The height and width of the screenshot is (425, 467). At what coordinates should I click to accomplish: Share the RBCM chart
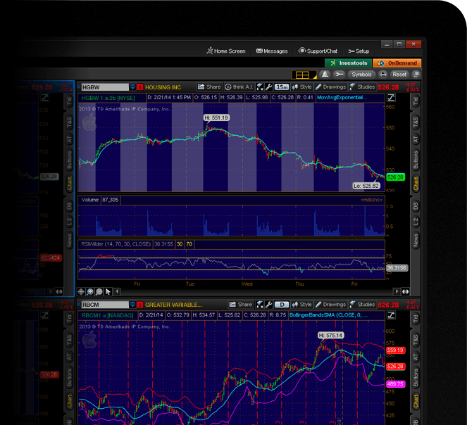(241, 305)
